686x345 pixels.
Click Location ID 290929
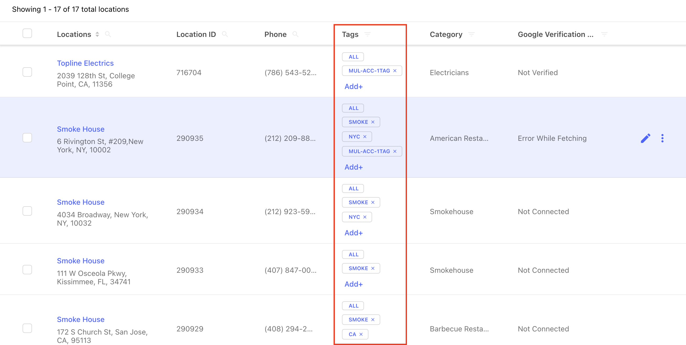click(x=190, y=329)
